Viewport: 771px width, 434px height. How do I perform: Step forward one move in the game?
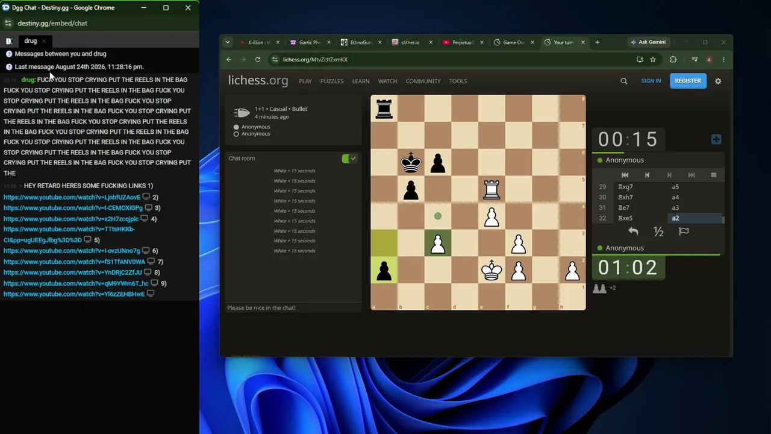(669, 175)
